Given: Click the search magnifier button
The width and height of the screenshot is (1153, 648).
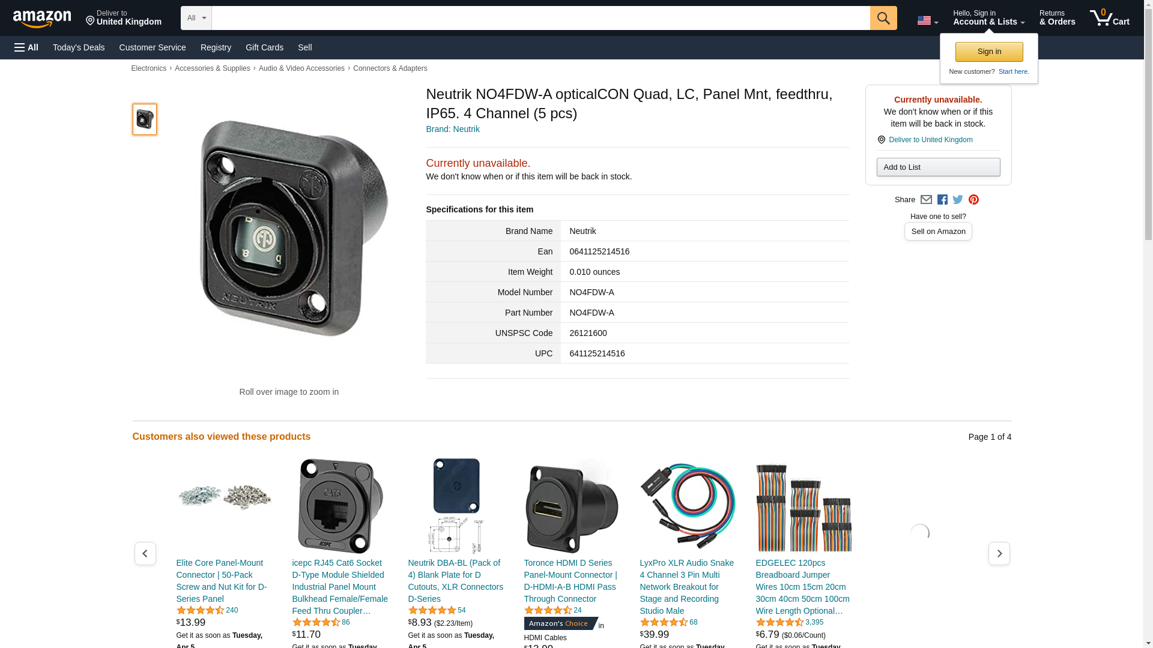Looking at the screenshot, I should point(883,18).
